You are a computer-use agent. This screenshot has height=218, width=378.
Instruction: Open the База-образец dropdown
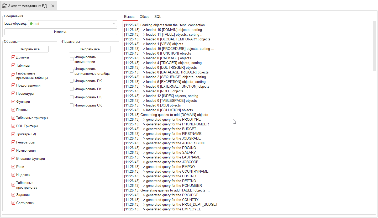coord(114,24)
